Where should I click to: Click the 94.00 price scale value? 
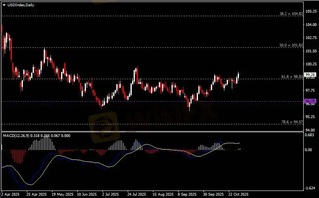click(x=310, y=130)
